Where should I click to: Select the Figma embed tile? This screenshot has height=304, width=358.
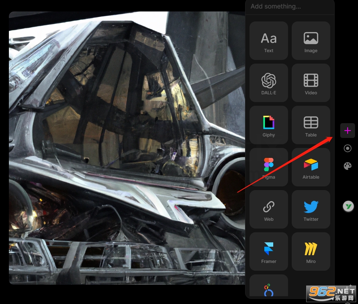[269, 168]
